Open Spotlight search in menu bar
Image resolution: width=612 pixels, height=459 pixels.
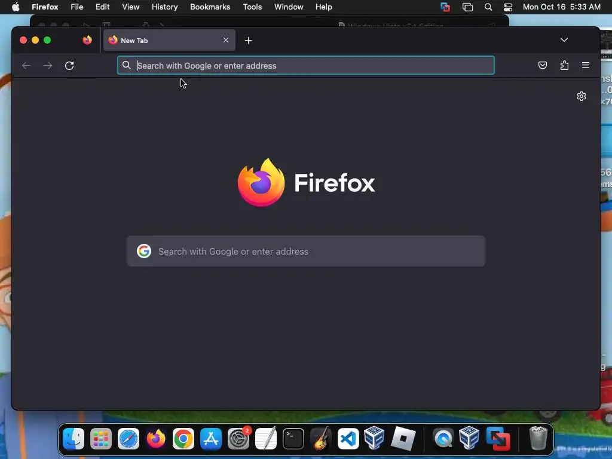coord(488,7)
